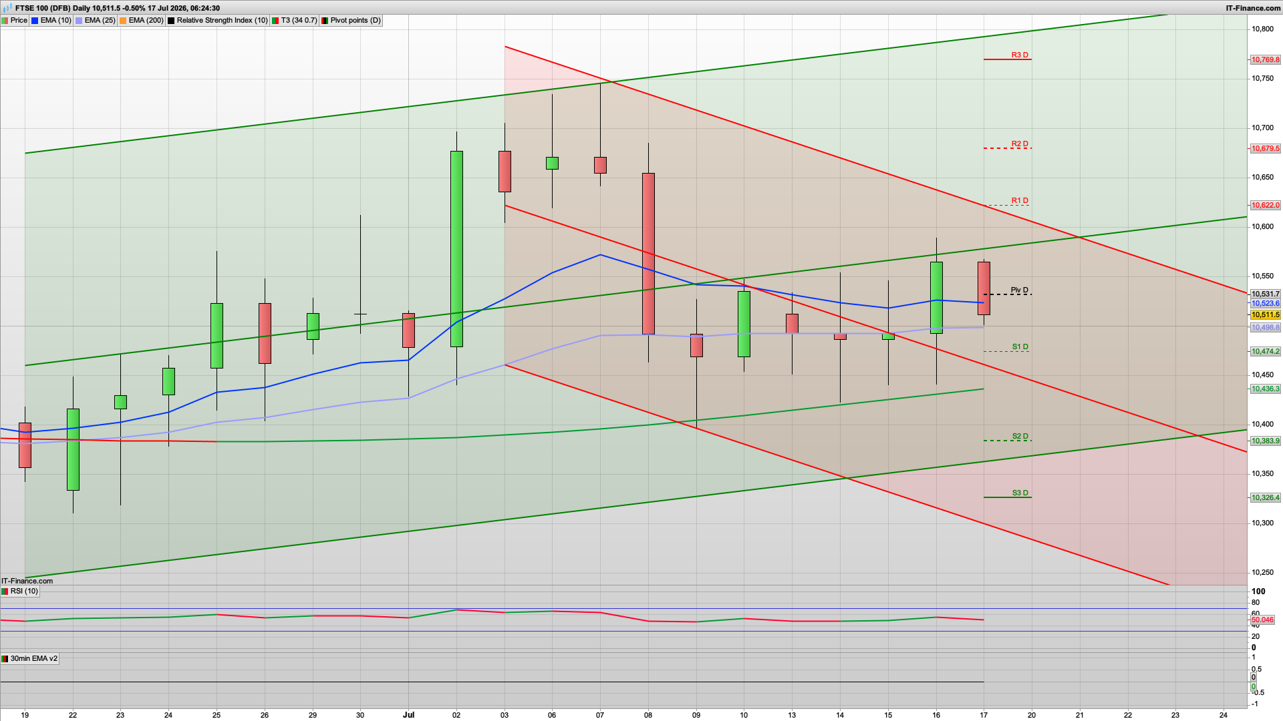Click the S1 D pivot label

(1020, 347)
